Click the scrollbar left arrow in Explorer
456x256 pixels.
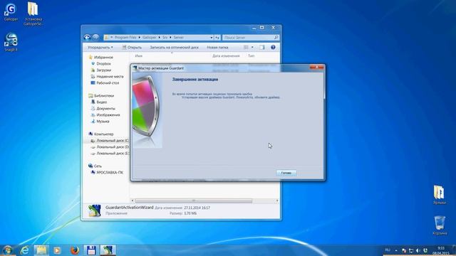pyautogui.click(x=133, y=201)
